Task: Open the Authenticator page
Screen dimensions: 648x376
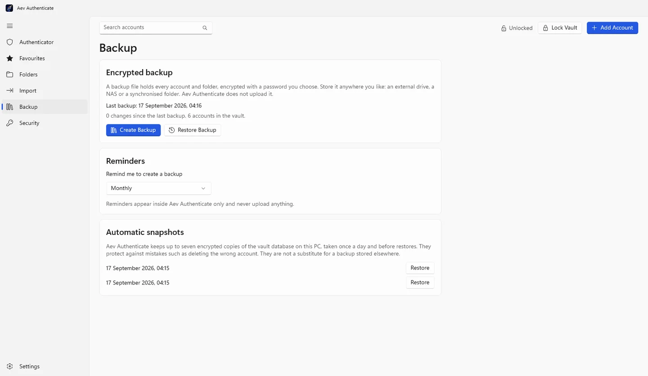Action: [45, 42]
